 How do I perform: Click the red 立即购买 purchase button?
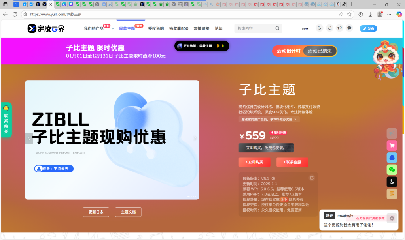255,162
